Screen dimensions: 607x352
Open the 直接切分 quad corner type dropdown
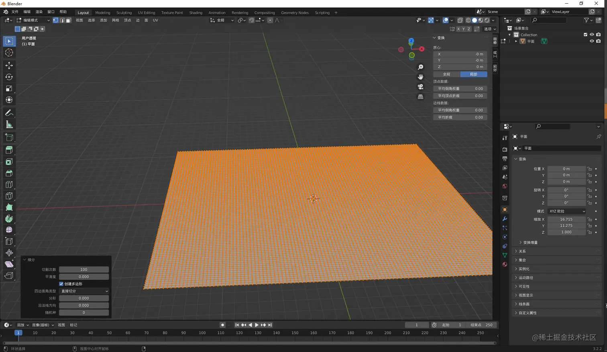tap(84, 291)
